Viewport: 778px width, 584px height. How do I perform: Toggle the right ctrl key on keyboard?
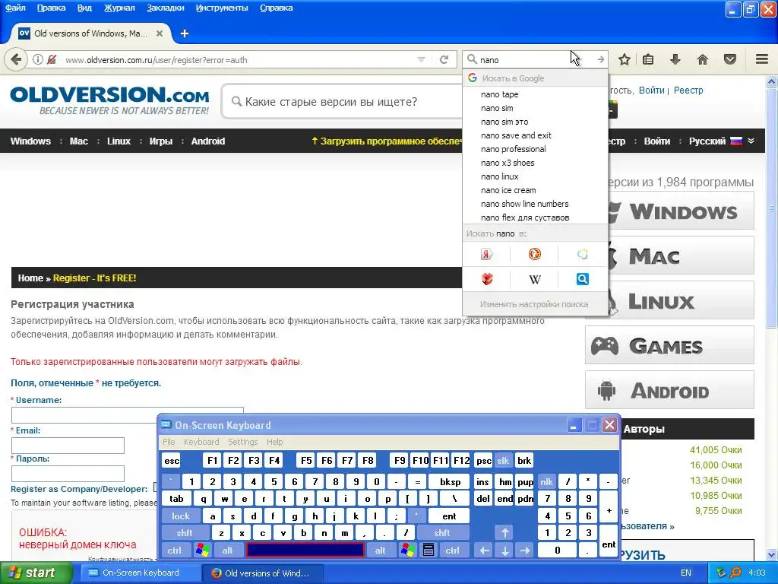(452, 551)
